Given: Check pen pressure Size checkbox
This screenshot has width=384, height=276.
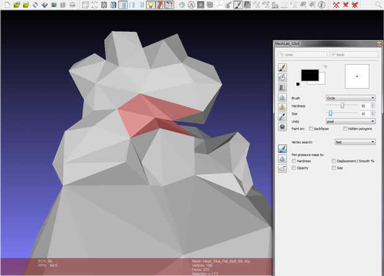Looking at the screenshot, I should click(334, 168).
